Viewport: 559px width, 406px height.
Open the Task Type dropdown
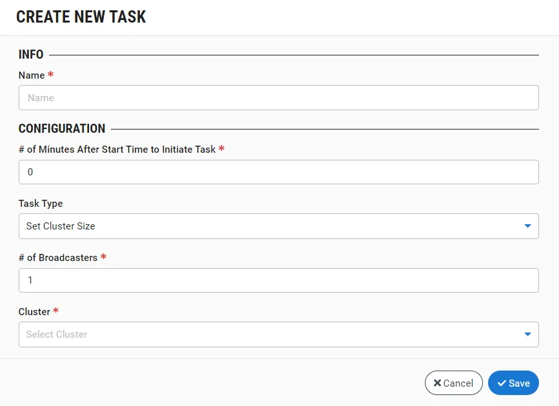coord(279,226)
